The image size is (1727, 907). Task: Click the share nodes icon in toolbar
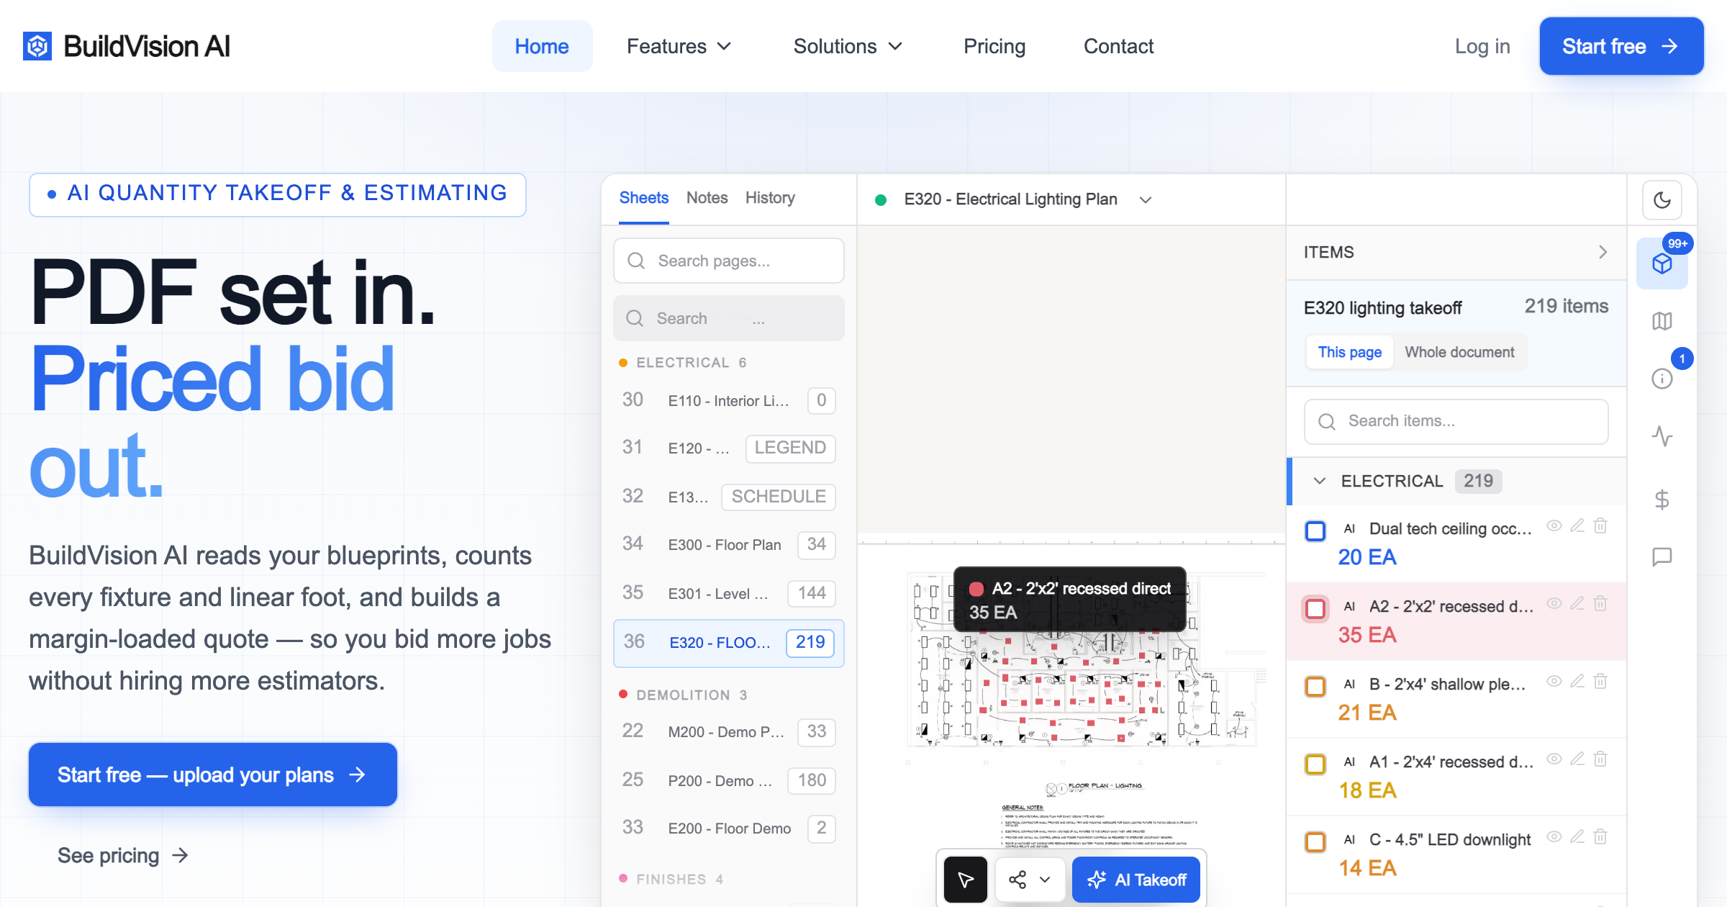point(1017,880)
